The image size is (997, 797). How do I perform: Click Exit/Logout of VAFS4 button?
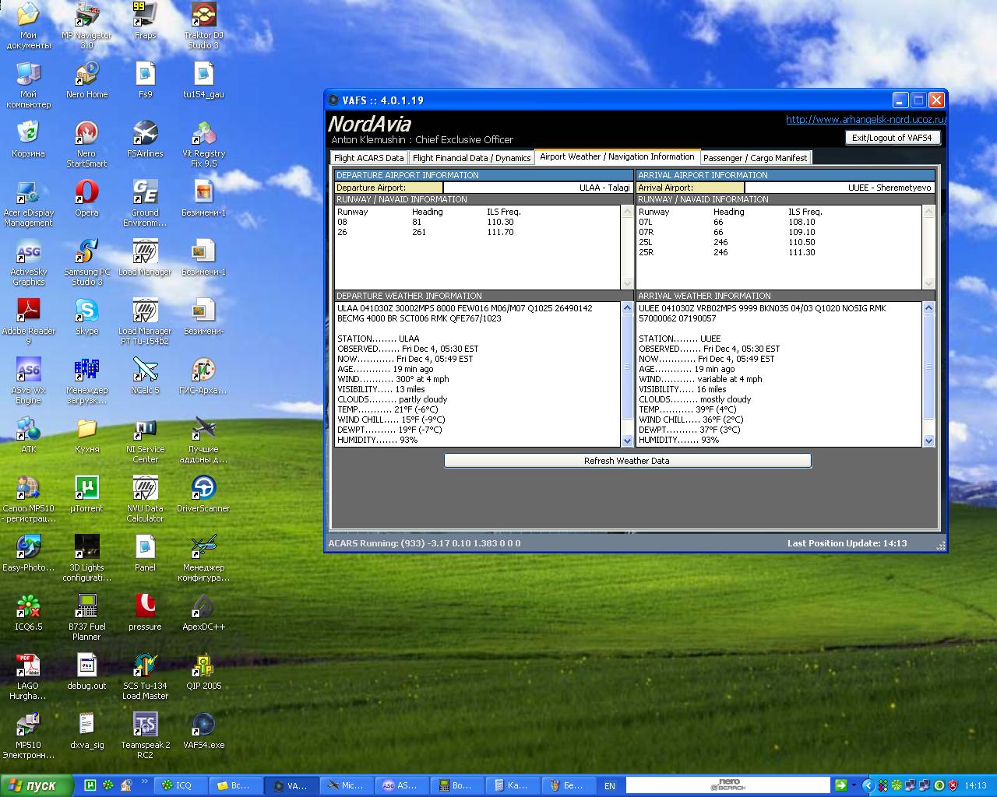click(x=892, y=138)
